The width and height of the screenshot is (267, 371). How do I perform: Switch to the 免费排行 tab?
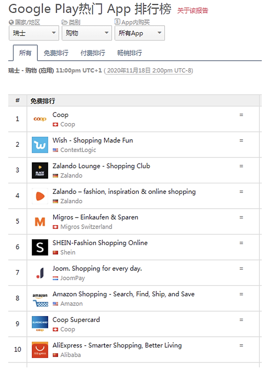tap(56, 53)
